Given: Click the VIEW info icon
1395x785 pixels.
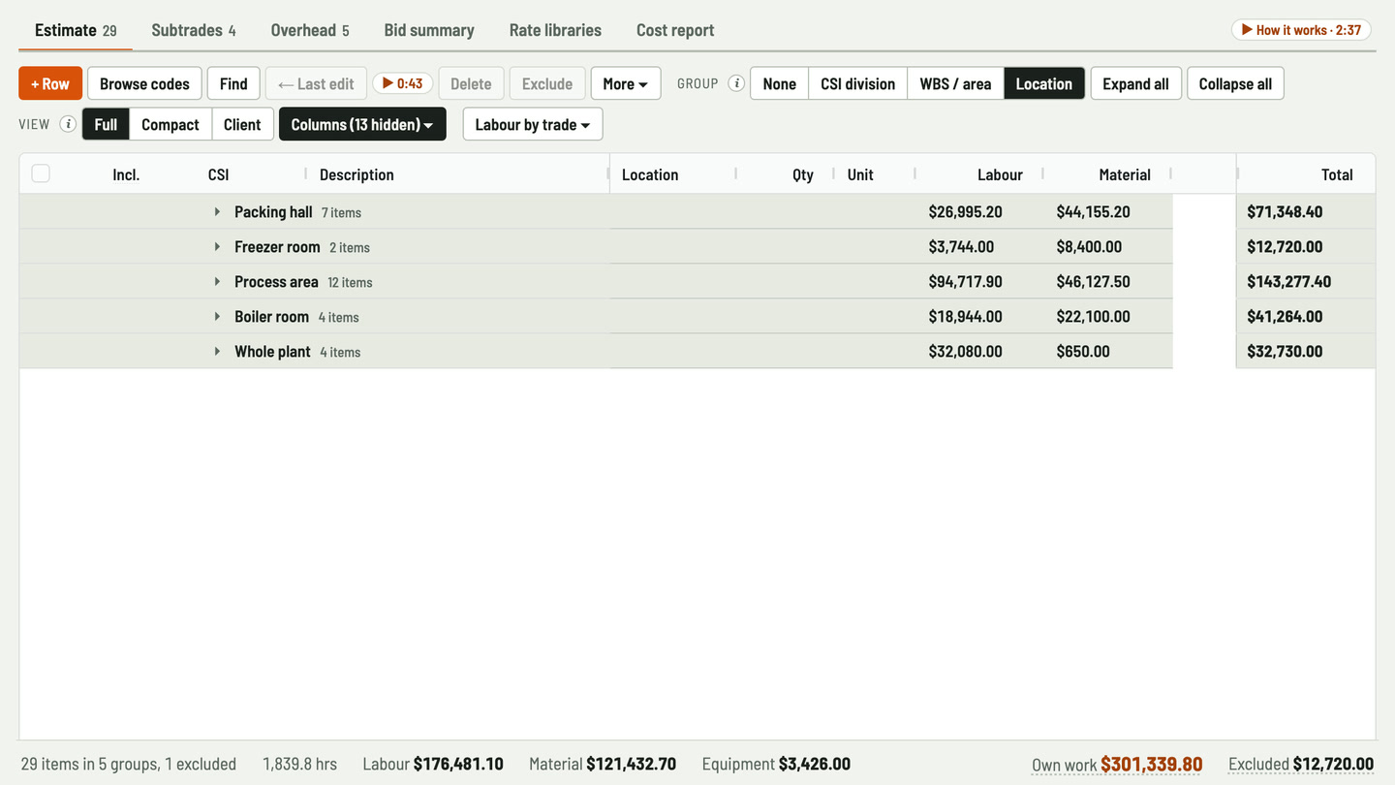Looking at the screenshot, I should pyautogui.click(x=68, y=124).
